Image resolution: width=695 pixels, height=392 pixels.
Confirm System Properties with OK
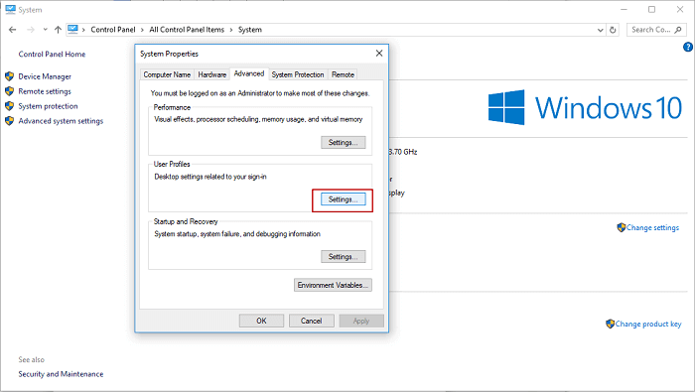(261, 321)
